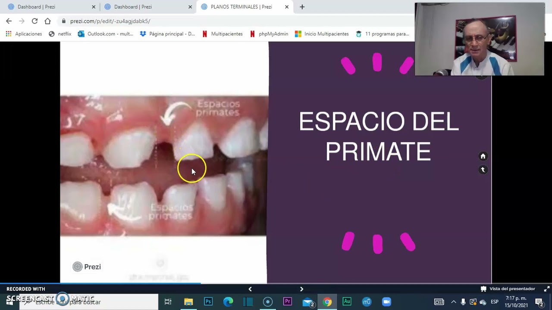The width and height of the screenshot is (552, 310).
Task: Open Mail app from taskbar
Action: coord(307,302)
